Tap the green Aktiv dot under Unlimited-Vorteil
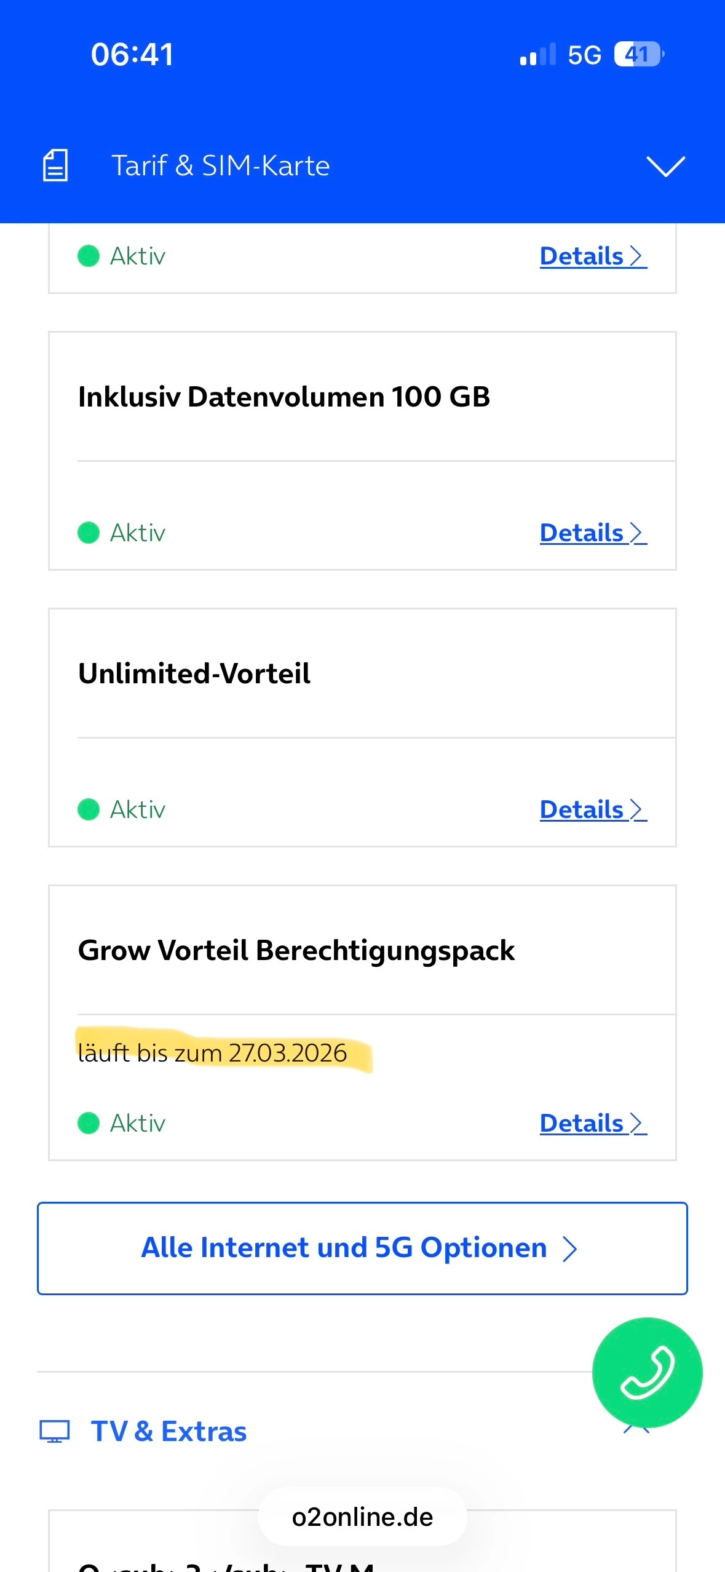The image size is (725, 1572). (x=89, y=809)
